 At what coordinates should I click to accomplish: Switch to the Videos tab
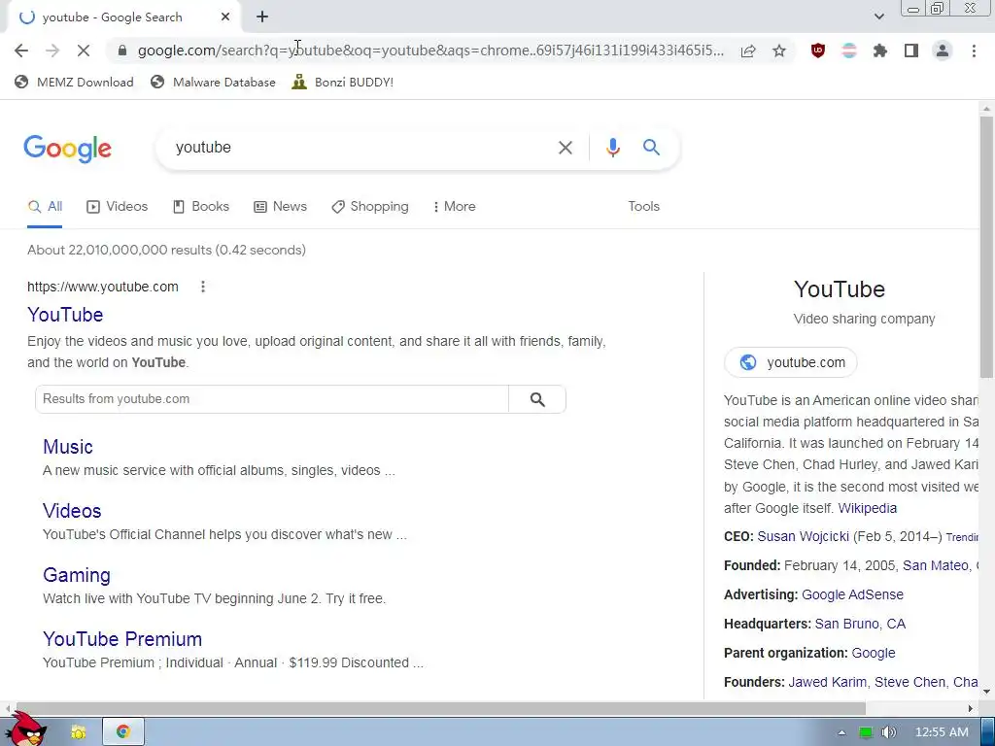pos(118,207)
